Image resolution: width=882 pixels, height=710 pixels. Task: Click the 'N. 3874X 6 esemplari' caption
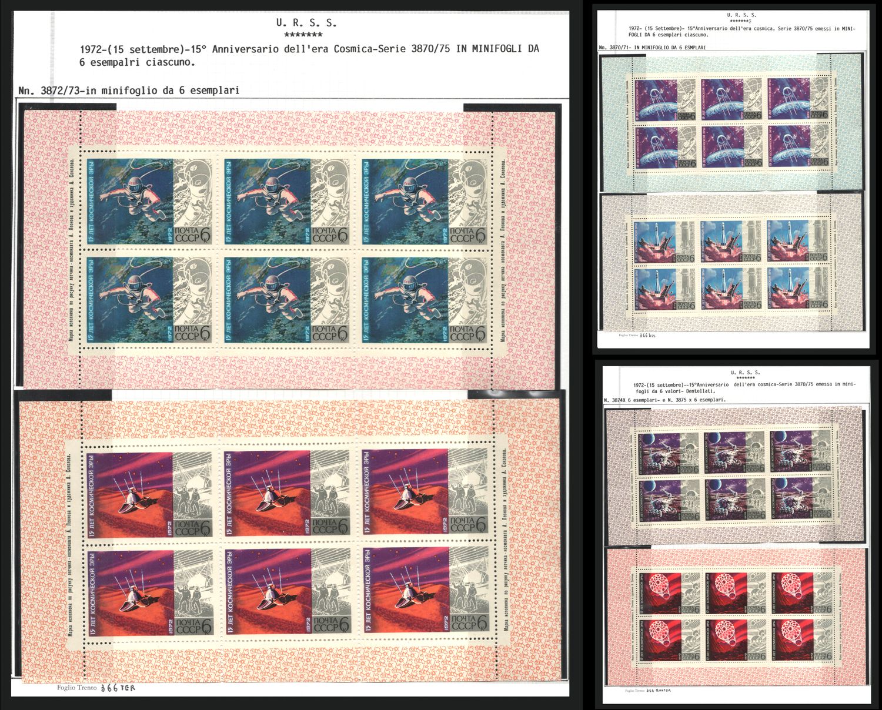pyautogui.click(x=664, y=399)
